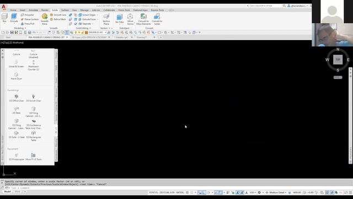Click the No Filter subobject button

coord(120,18)
